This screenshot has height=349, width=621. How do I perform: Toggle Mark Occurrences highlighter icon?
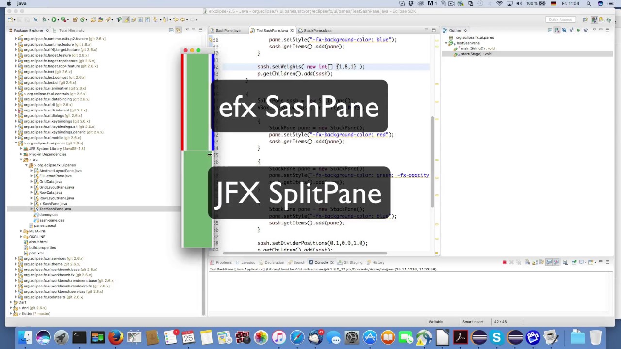126,20
